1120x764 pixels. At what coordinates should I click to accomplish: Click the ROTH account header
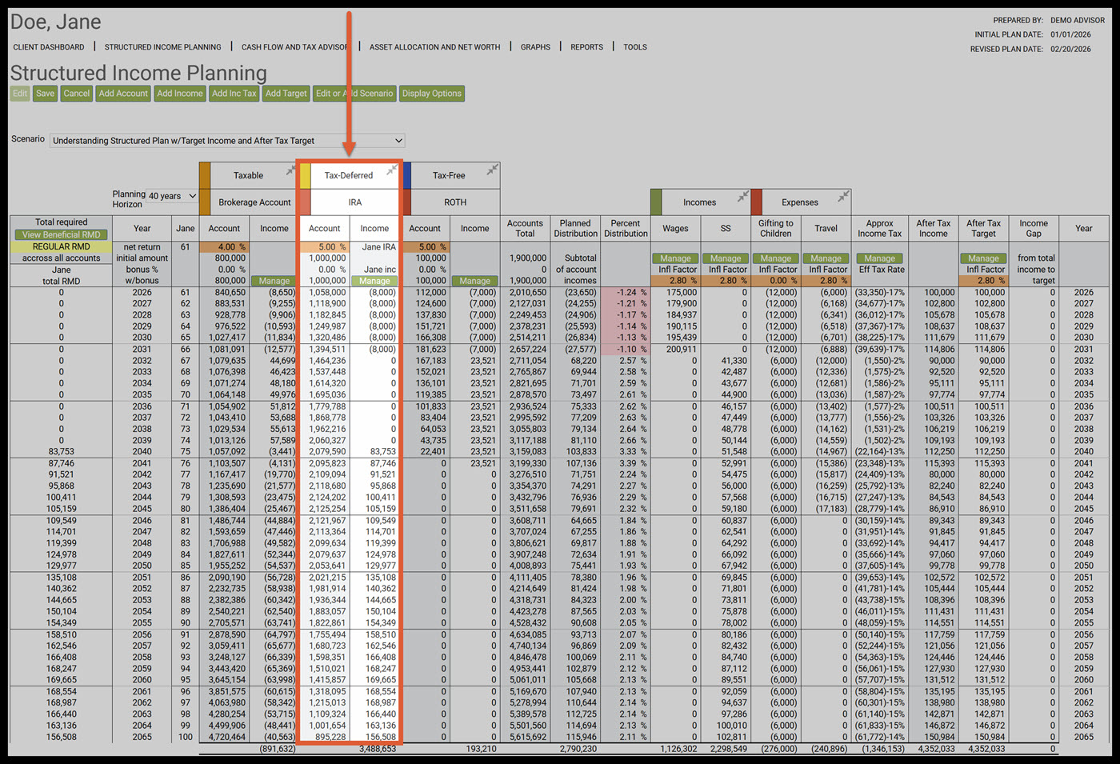(x=455, y=202)
